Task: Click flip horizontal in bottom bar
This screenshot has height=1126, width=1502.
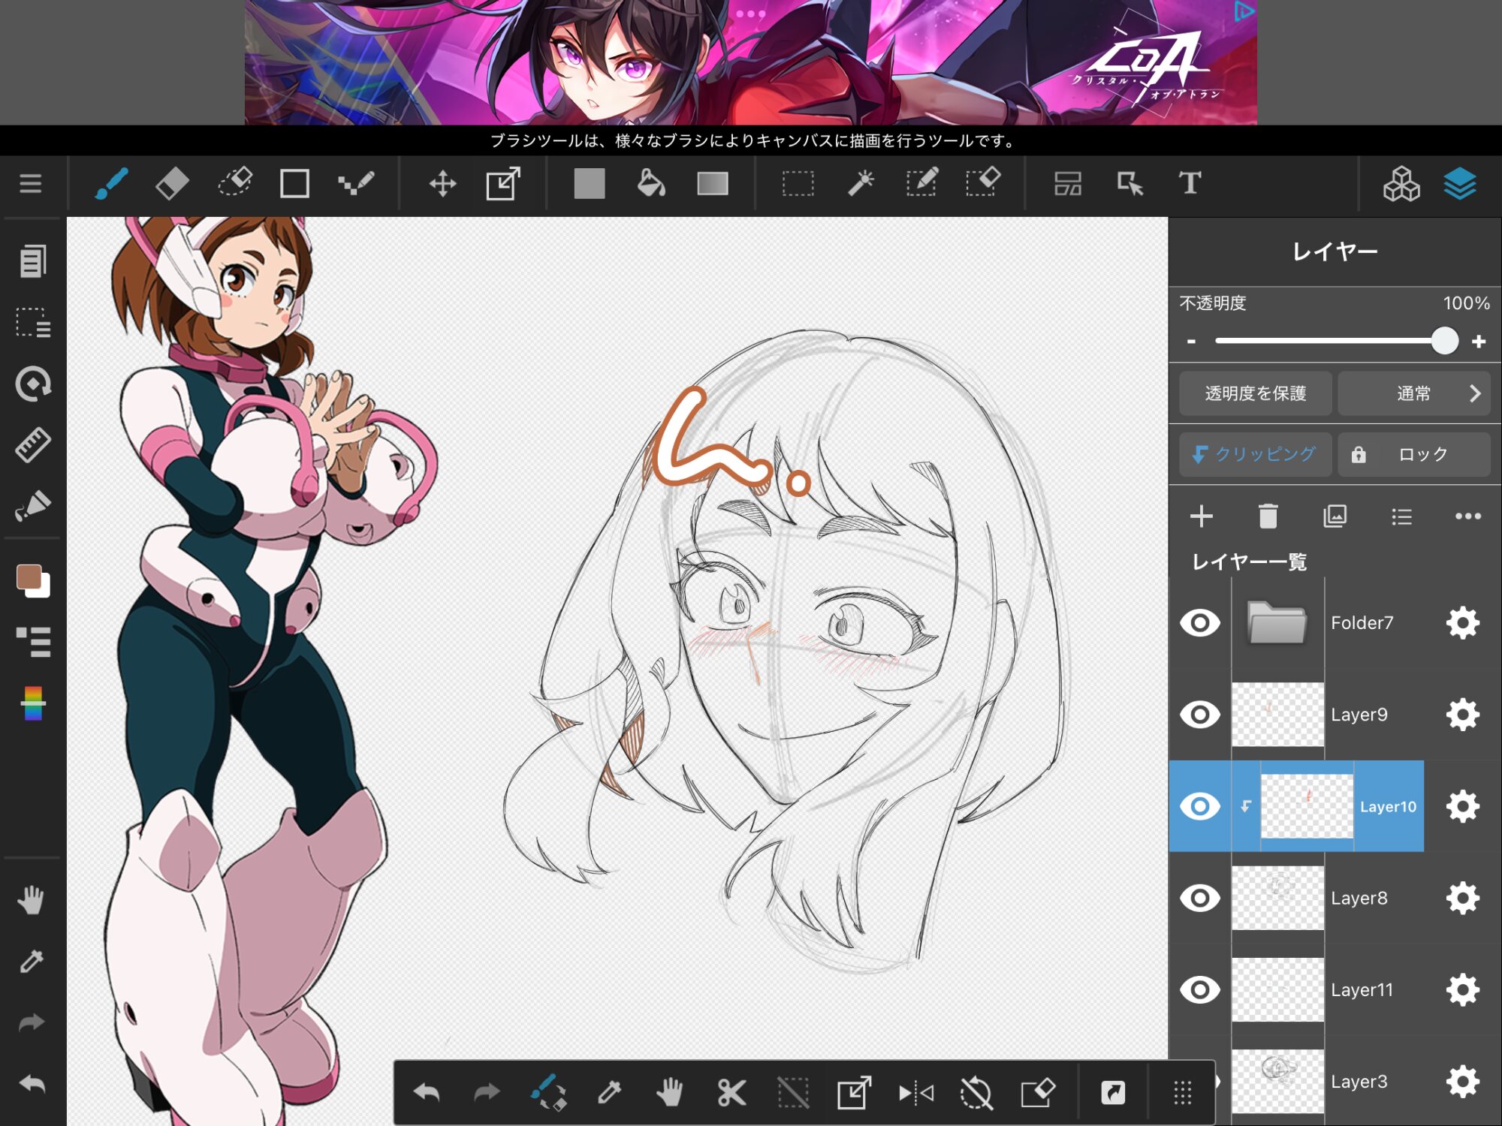Action: click(x=915, y=1093)
